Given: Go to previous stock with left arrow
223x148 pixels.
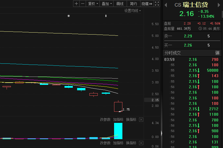Looking at the screenshot, I should coord(166,5).
